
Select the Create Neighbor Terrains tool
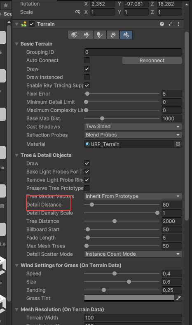click(74, 35)
